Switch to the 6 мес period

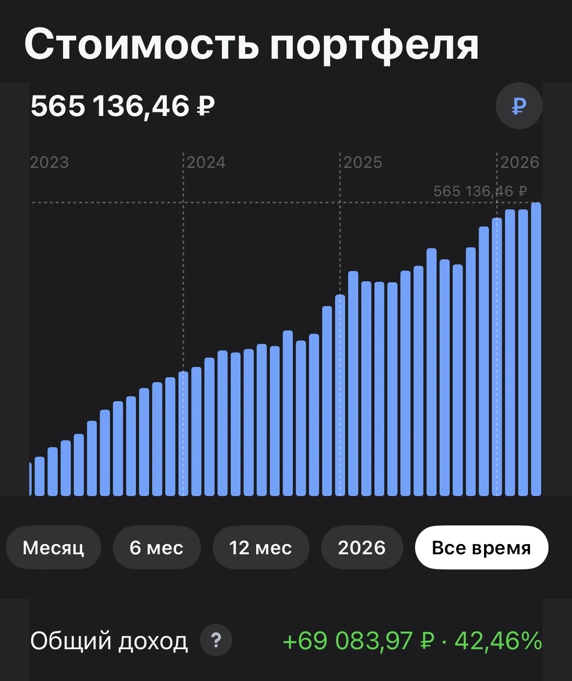click(x=156, y=547)
